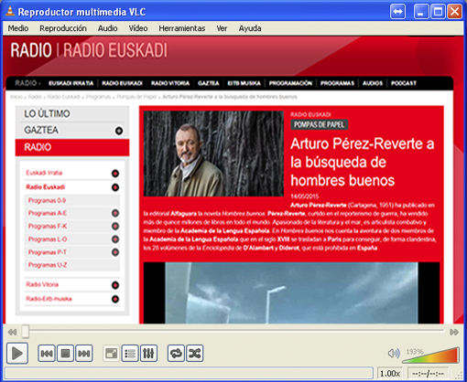Open Programas U-Z sidebar link
The height and width of the screenshot is (382, 467).
point(48,265)
